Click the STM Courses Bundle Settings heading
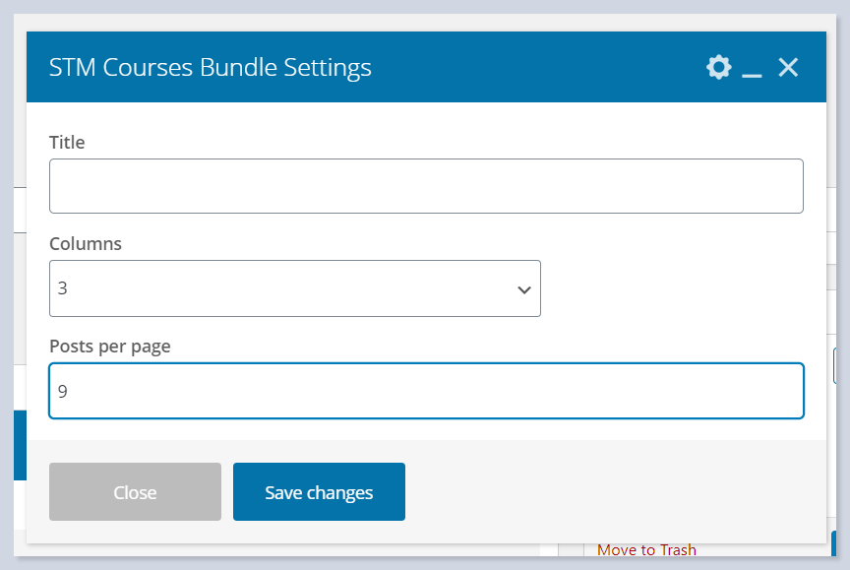Screen dimensions: 850x570 click(211, 67)
